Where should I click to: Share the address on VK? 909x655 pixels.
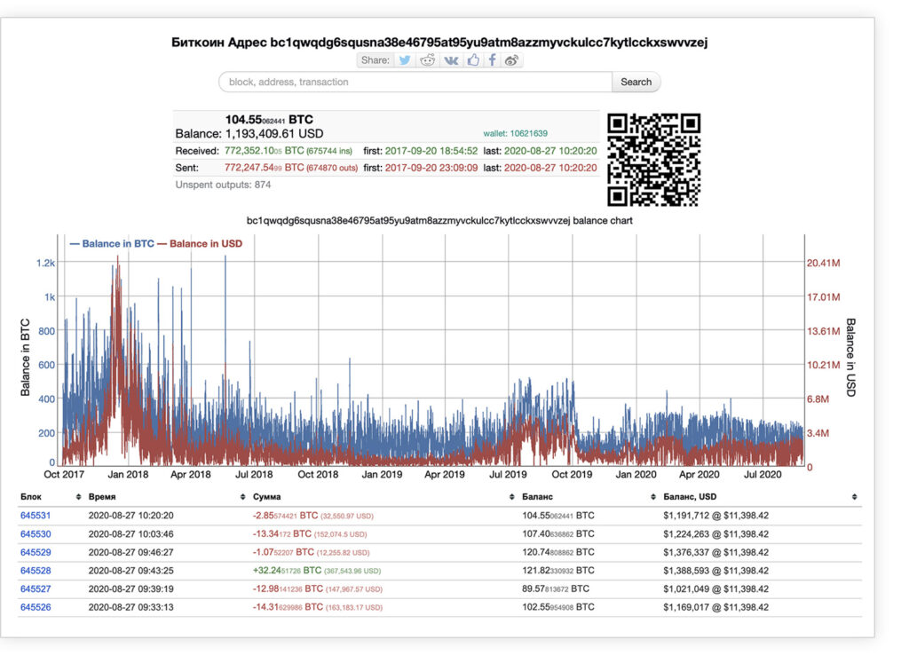click(451, 60)
